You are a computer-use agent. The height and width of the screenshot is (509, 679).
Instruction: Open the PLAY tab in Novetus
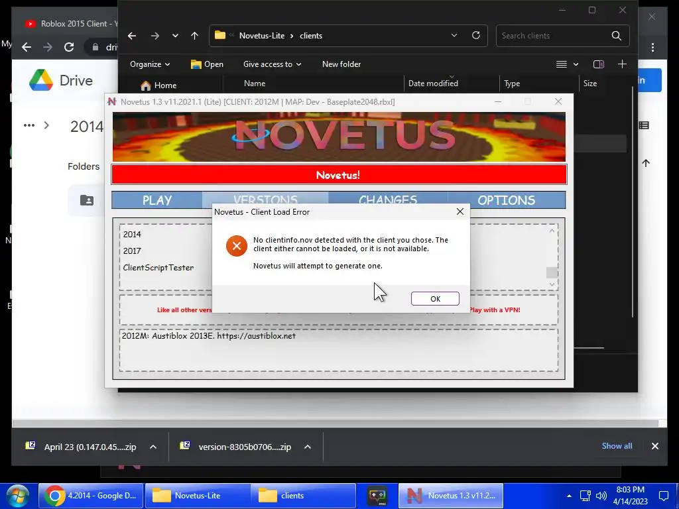[157, 200]
